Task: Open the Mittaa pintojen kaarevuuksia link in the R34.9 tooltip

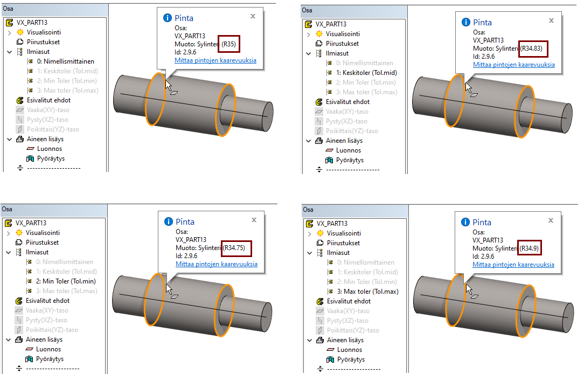Action: (x=513, y=265)
